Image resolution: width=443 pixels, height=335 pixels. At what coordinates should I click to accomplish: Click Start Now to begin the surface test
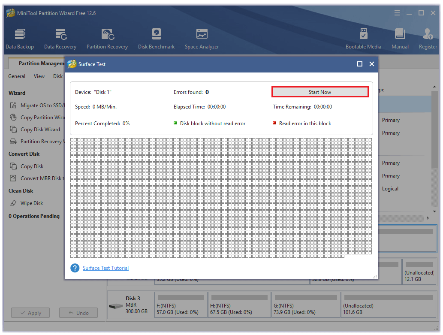[320, 92]
